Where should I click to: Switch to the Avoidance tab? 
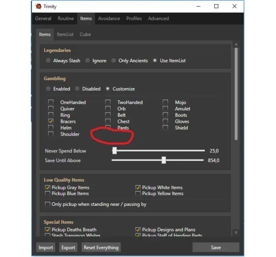109,19
